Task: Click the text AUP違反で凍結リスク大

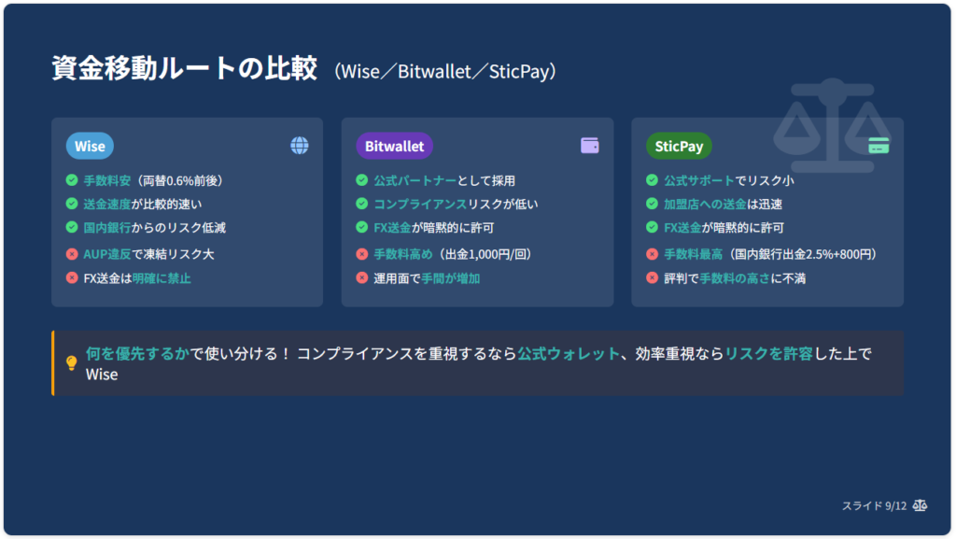Action: click(148, 254)
